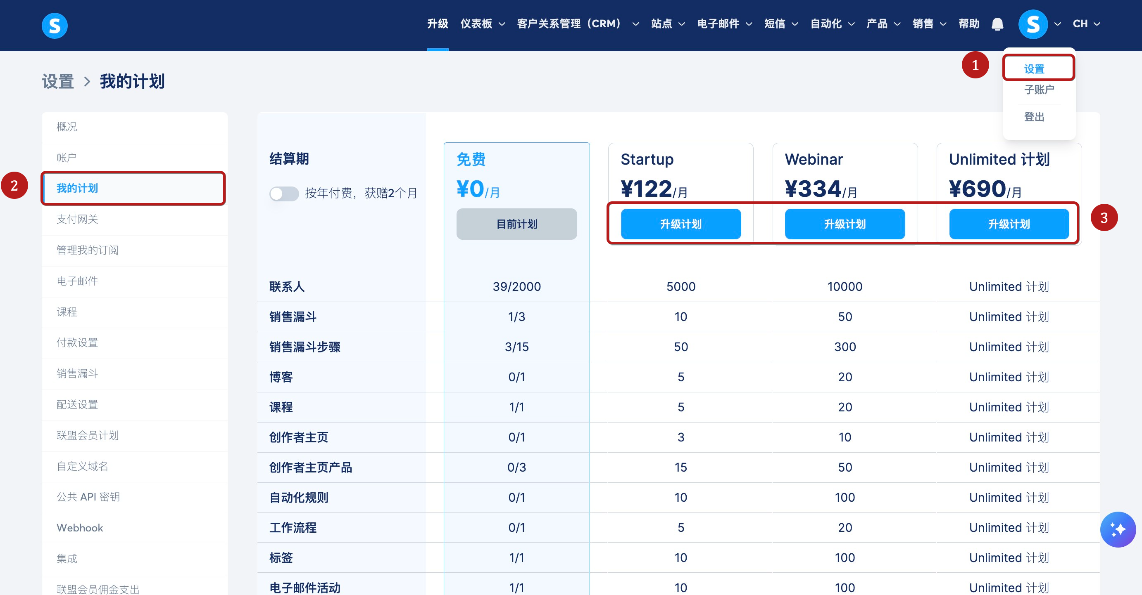1142x595 pixels.
Task: Toggle yearly billing switch
Action: 284,194
